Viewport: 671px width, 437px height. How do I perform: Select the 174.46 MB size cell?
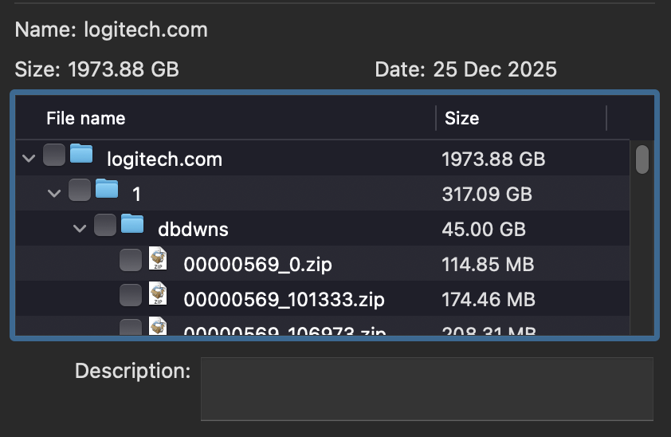(x=488, y=300)
